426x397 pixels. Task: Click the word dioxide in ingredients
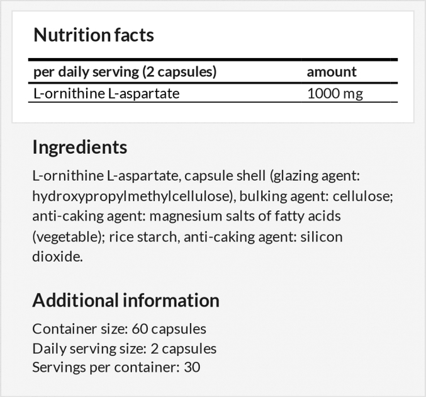point(56,257)
